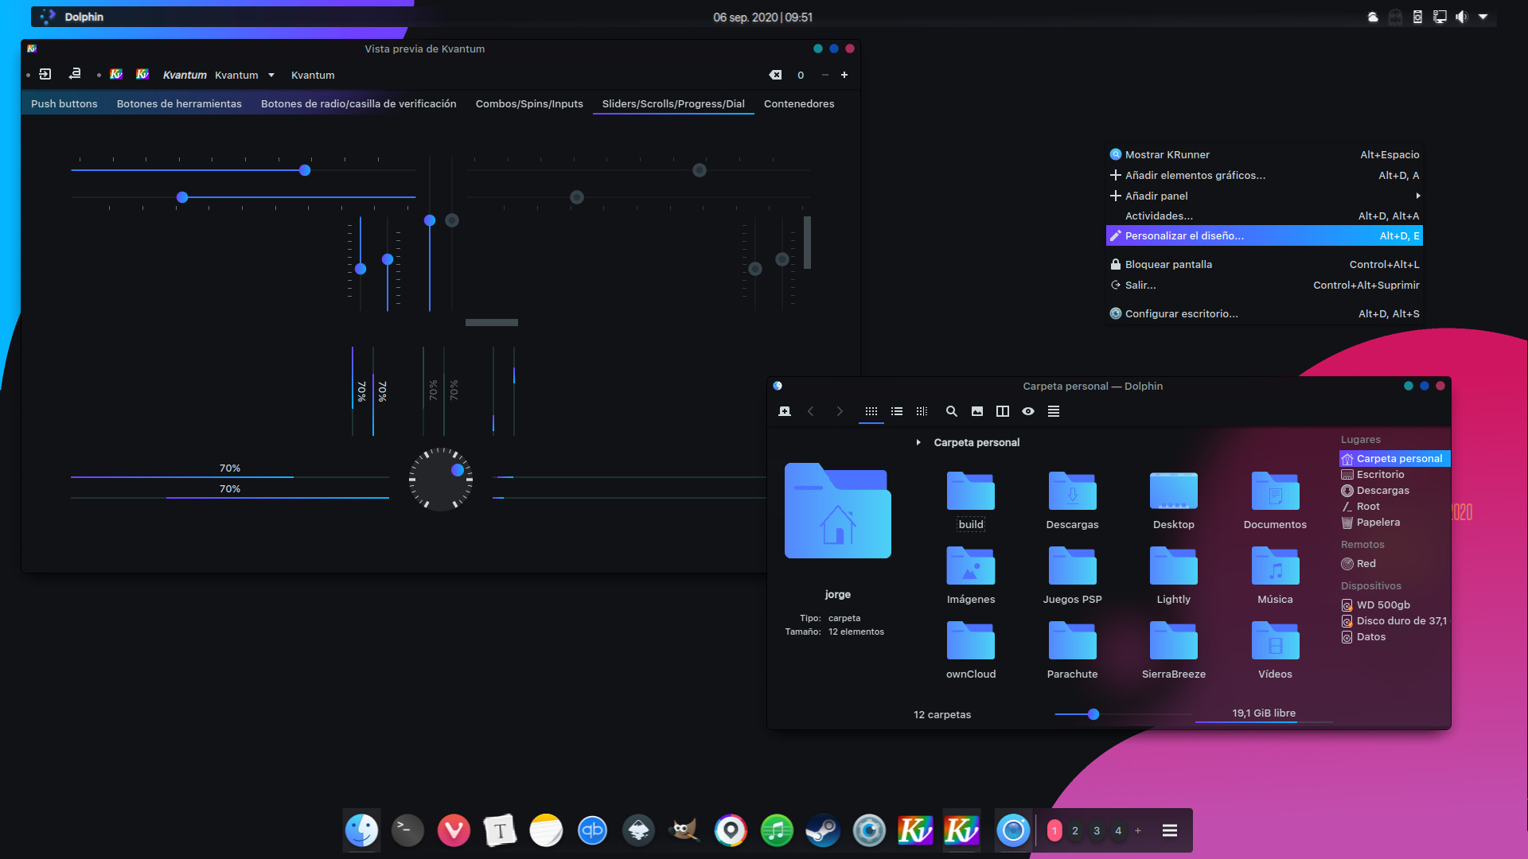1528x859 pixels.
Task: Select Actividades in desktop menu
Action: pos(1265,216)
